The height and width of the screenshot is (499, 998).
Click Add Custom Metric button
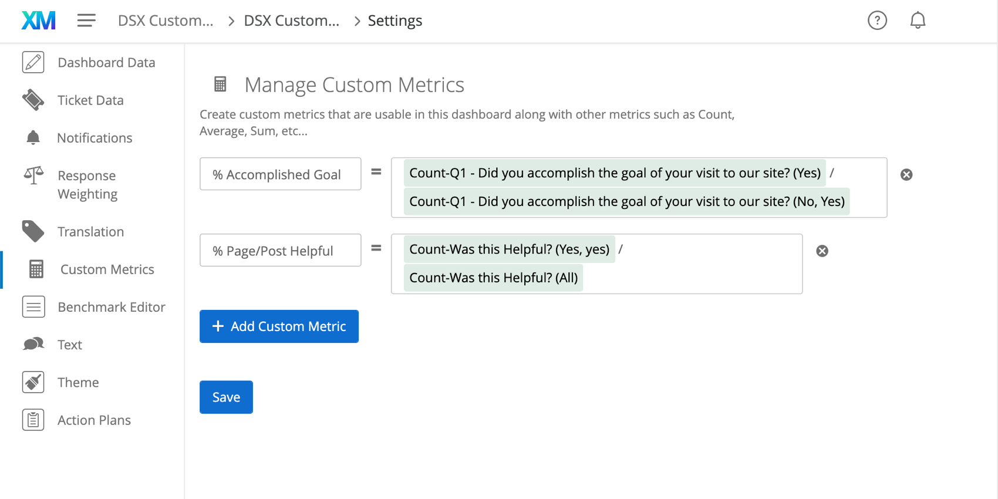[x=279, y=326]
